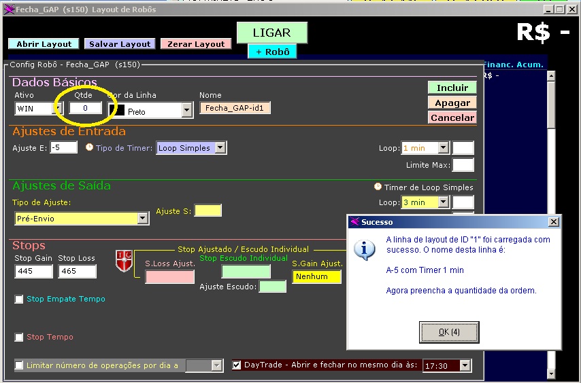Click Salvar Layout button
This screenshot has width=581, height=383.
click(x=120, y=44)
